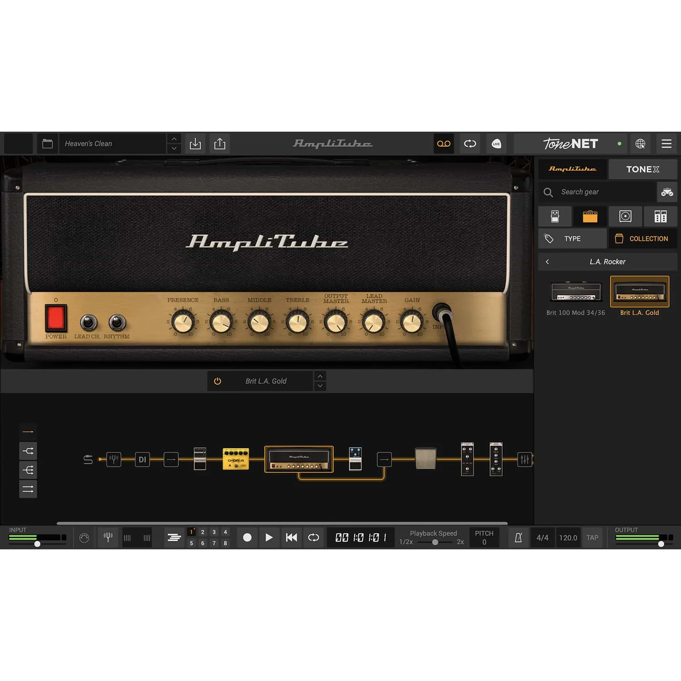This screenshot has height=681, width=681.
Task: Open the hamburger main menu
Action: point(666,144)
